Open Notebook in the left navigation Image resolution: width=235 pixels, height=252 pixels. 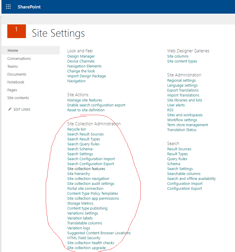pos(16,82)
